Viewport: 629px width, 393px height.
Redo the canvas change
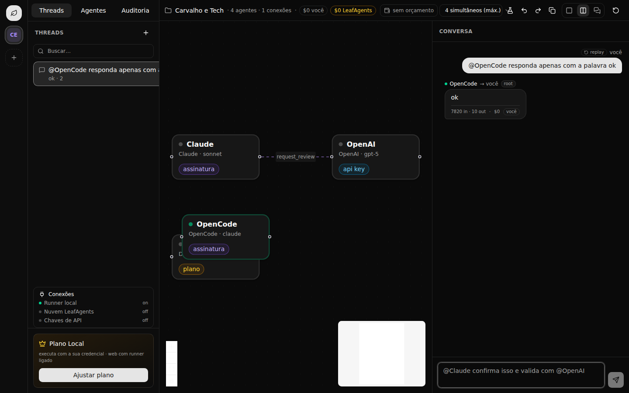point(538,10)
